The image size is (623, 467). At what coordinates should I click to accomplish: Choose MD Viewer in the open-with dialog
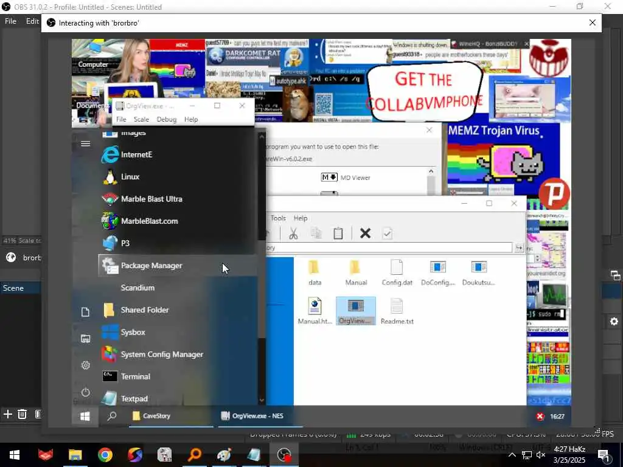pos(346,178)
